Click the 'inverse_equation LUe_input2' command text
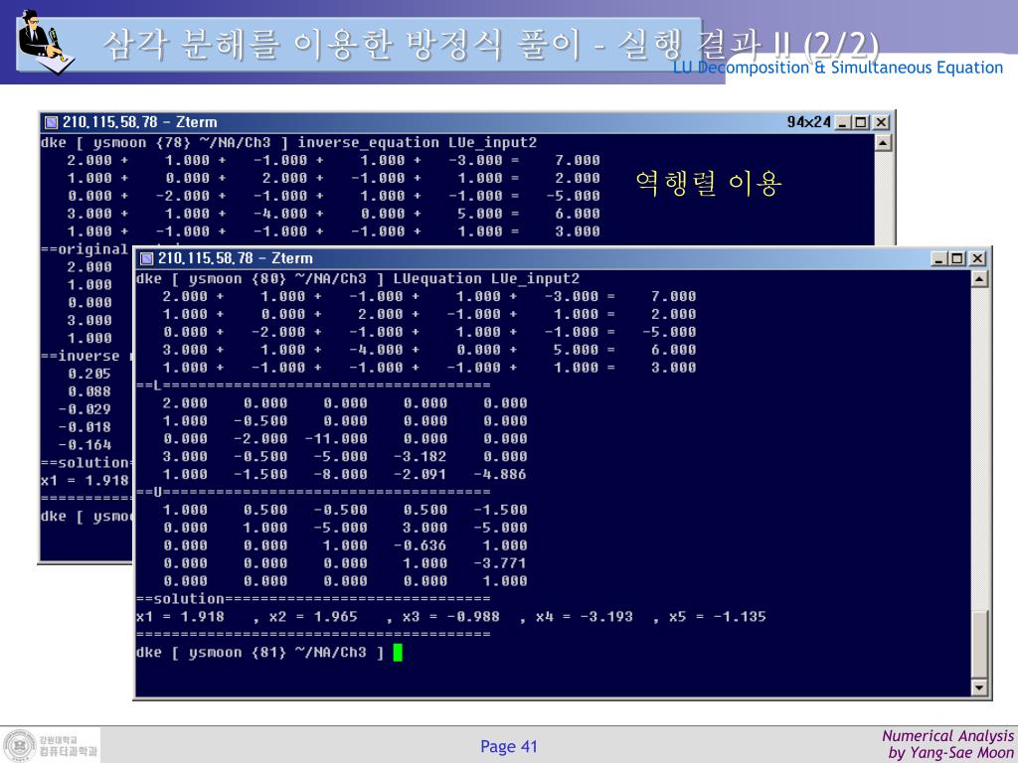The height and width of the screenshot is (763, 1018). pos(418,143)
